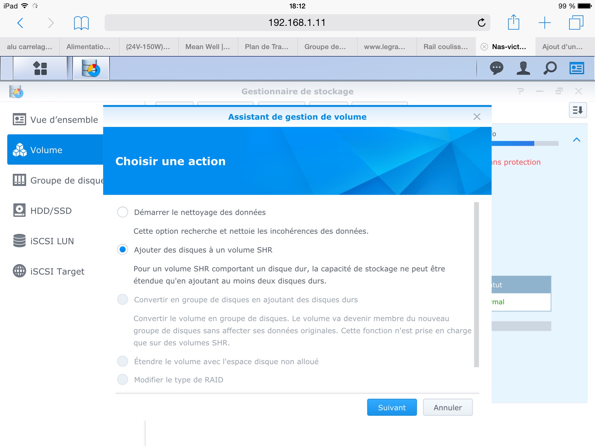Select 'Ajouter des disques à un volume SHR'
This screenshot has width=595, height=446.
coord(123,250)
